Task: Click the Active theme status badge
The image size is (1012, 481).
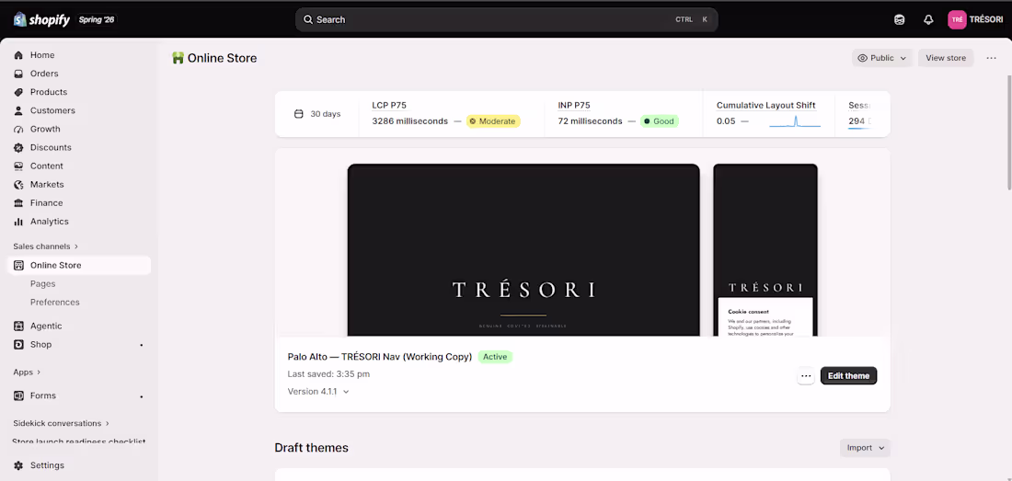Action: tap(495, 357)
